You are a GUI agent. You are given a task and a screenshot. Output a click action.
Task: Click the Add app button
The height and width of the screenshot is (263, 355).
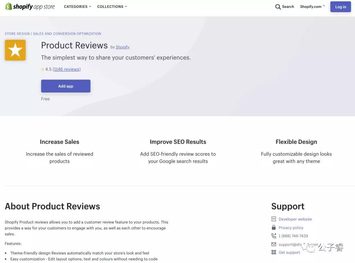[x=66, y=86]
